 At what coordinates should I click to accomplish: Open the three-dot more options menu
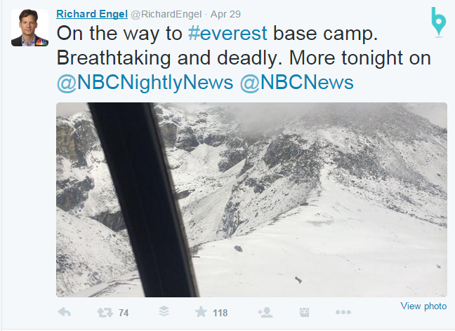coord(343,312)
